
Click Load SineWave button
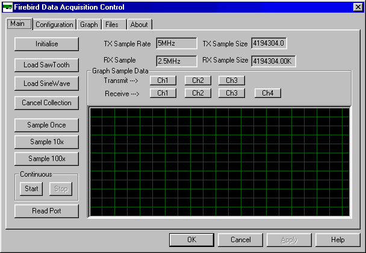[46, 84]
